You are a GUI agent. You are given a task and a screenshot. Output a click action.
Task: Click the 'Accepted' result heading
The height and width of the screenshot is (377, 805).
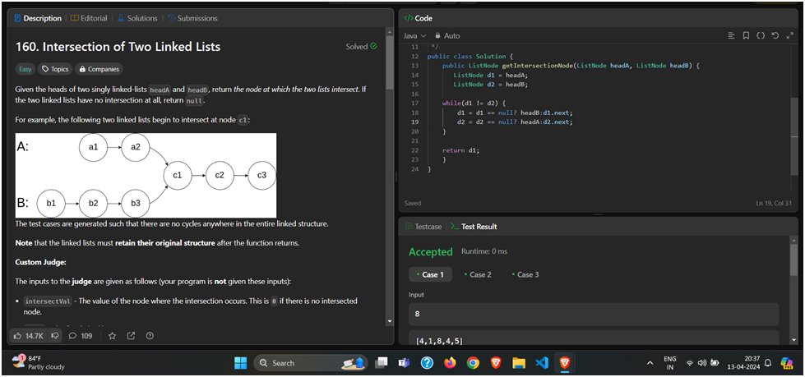[x=430, y=252]
